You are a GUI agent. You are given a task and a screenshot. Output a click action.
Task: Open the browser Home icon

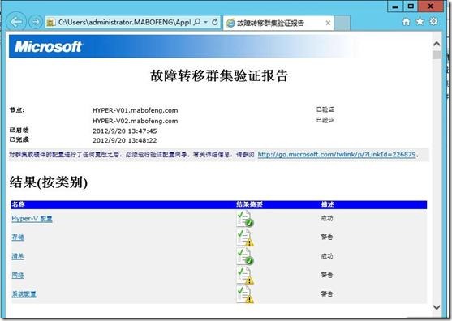point(407,22)
